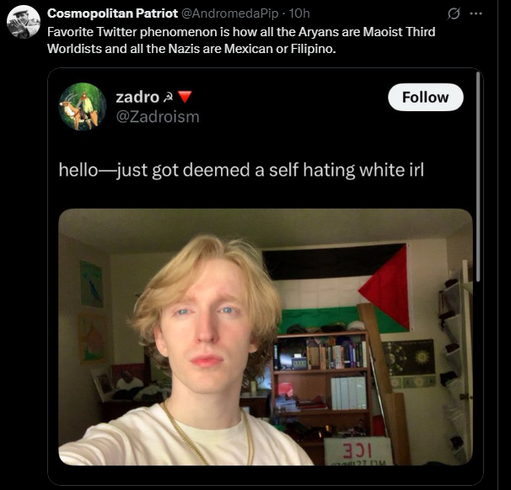Image resolution: width=511 pixels, height=490 pixels.
Task: Click the mirrored ICE sign in the photo
Action: click(358, 451)
